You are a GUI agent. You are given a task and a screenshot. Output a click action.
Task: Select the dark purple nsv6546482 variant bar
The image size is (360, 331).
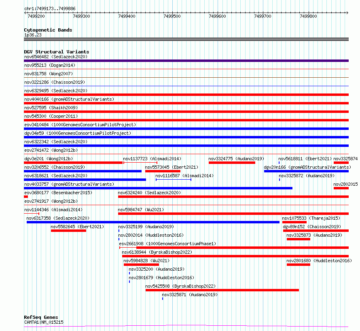186,61
